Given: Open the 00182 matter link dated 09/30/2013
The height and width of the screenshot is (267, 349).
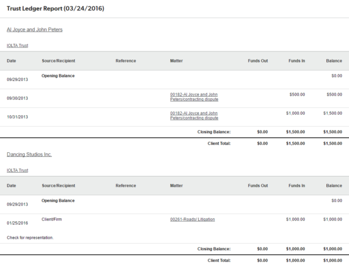Looking at the screenshot, I should pos(194,97).
